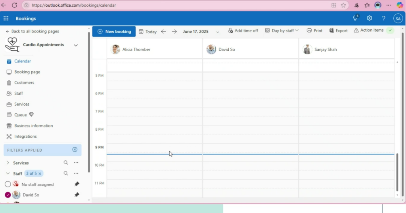Open more options for Services filter
Viewport: 406px width, 213px height.
(x=76, y=163)
